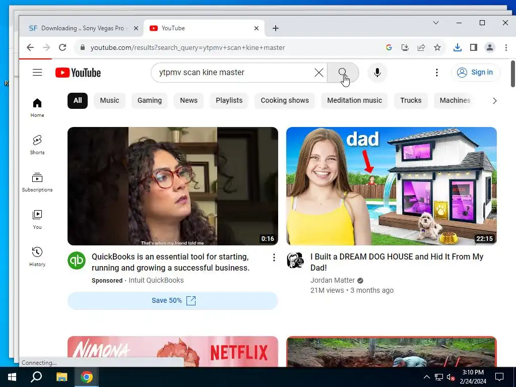Close the Sony Vegas Pro download tab
516x387 pixels.
[136, 28]
